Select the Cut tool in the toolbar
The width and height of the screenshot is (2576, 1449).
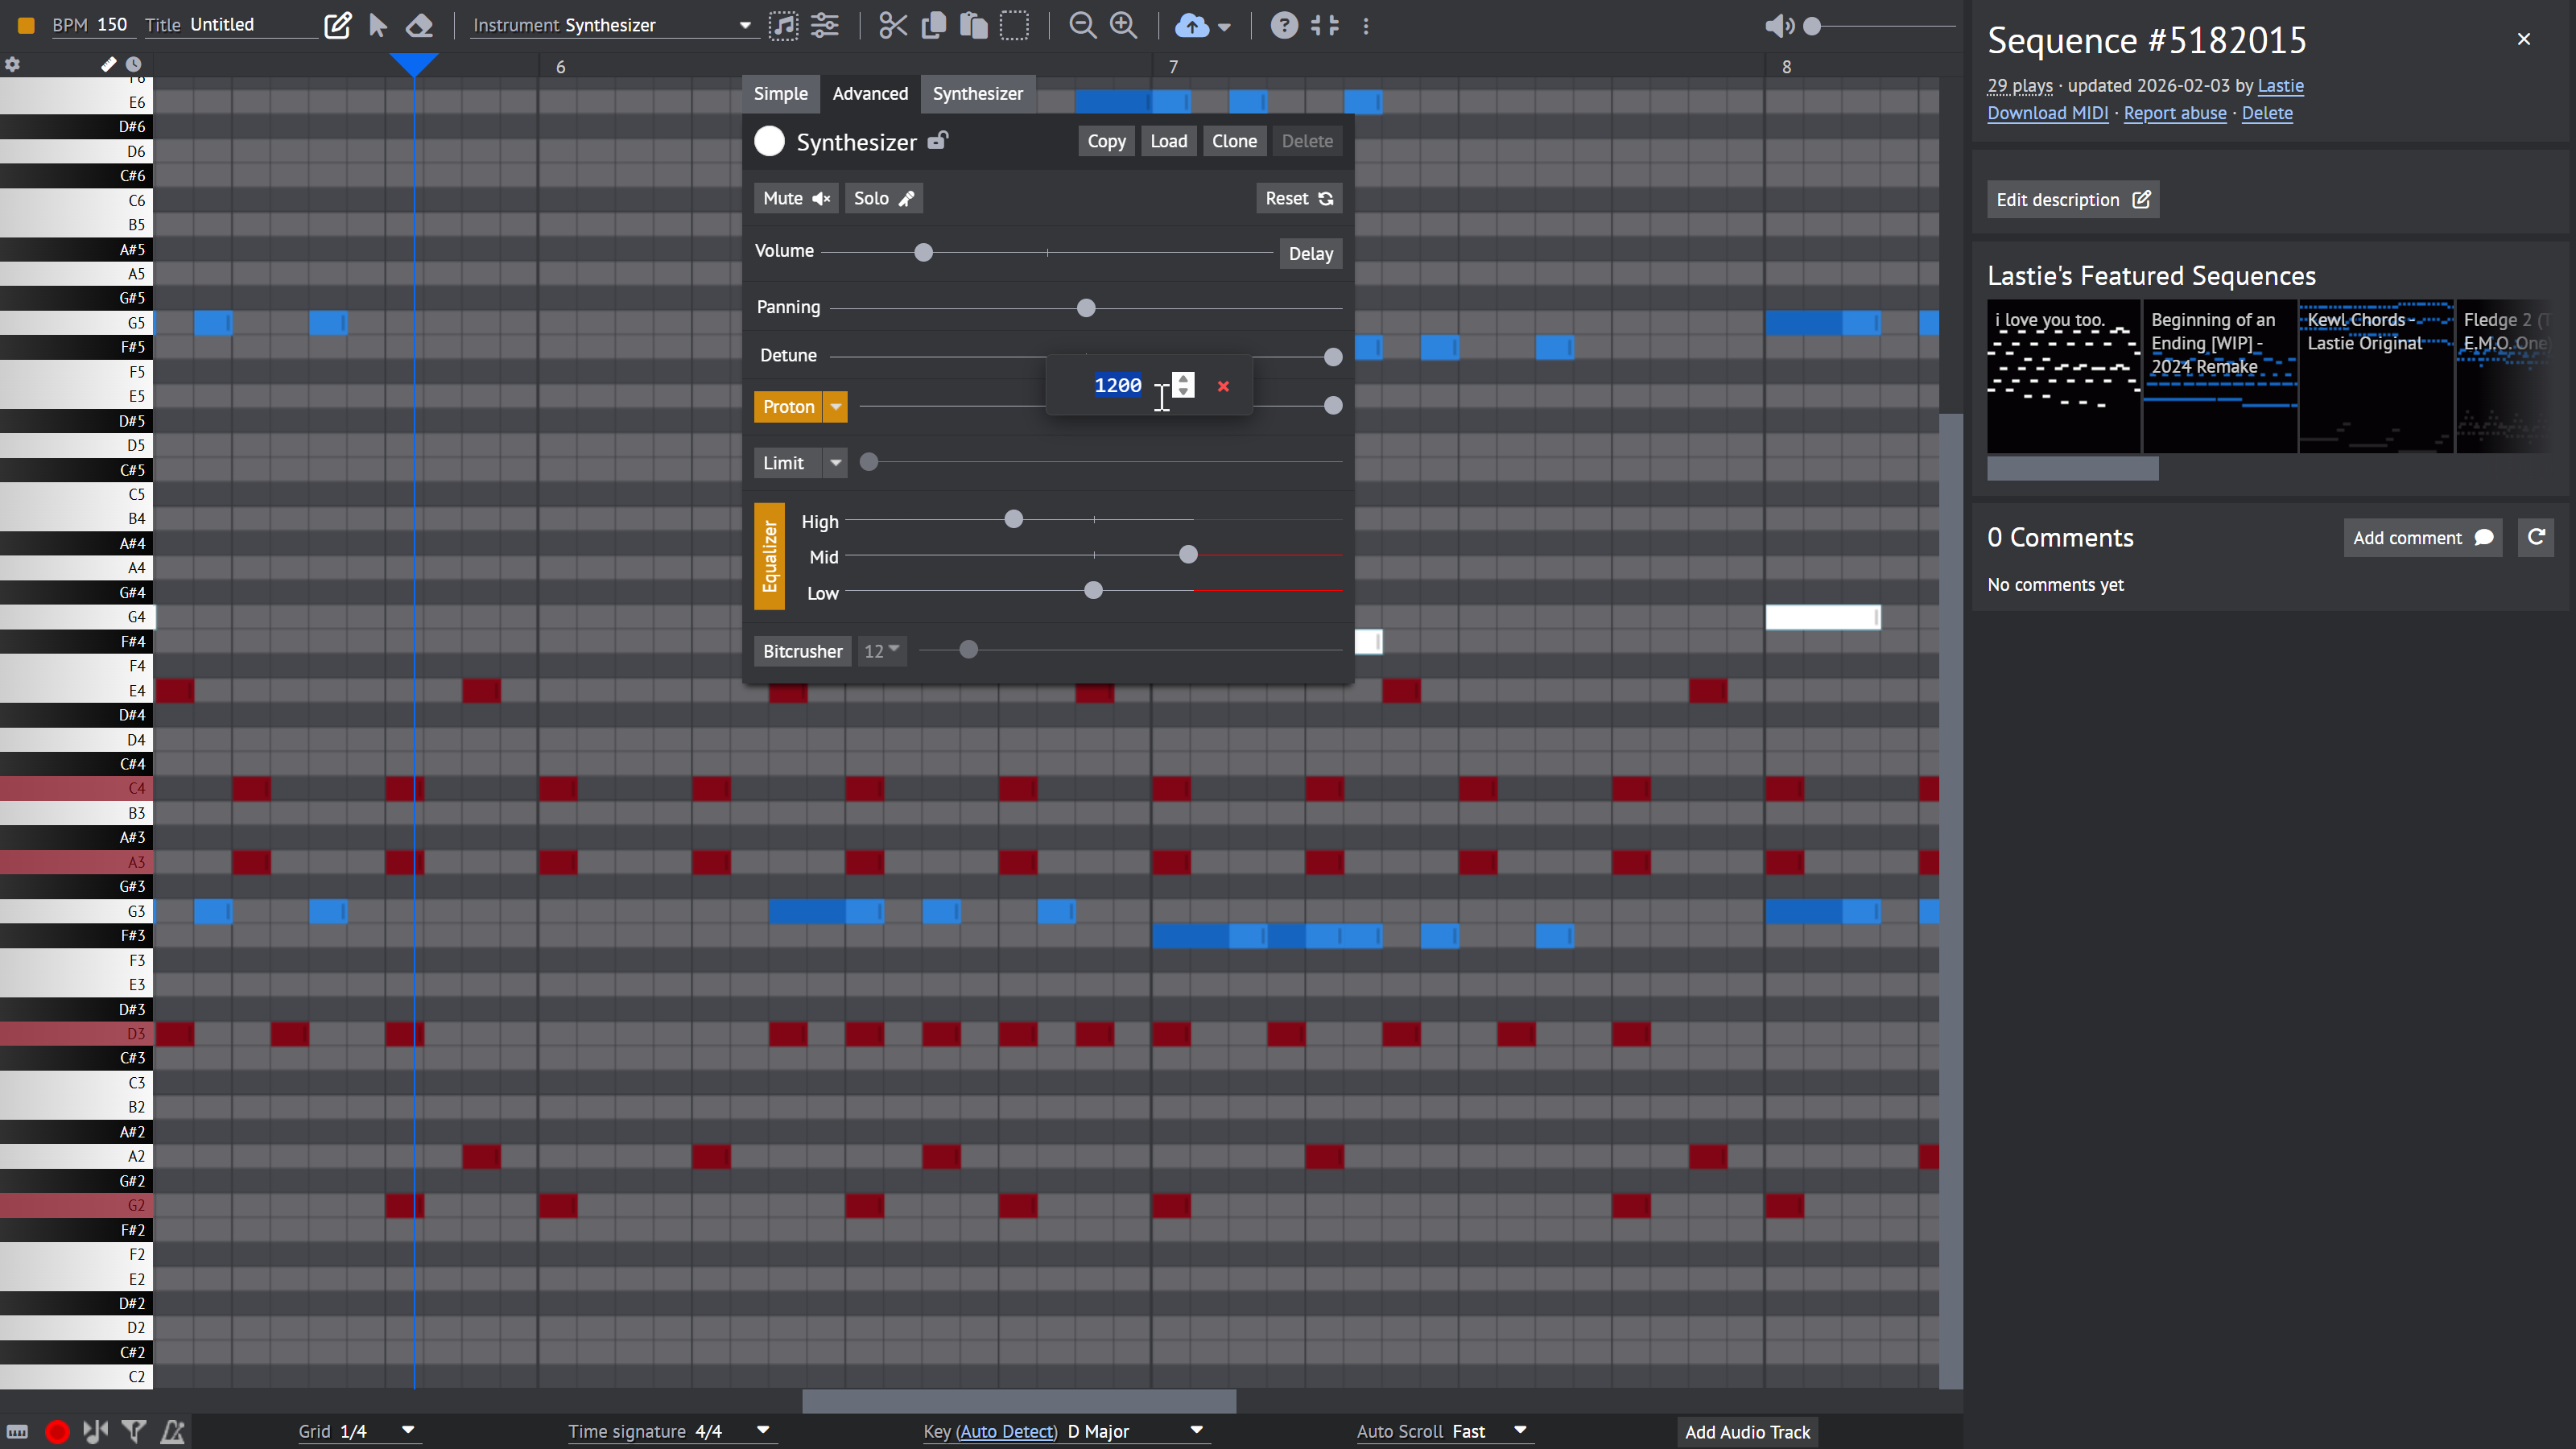(x=891, y=25)
